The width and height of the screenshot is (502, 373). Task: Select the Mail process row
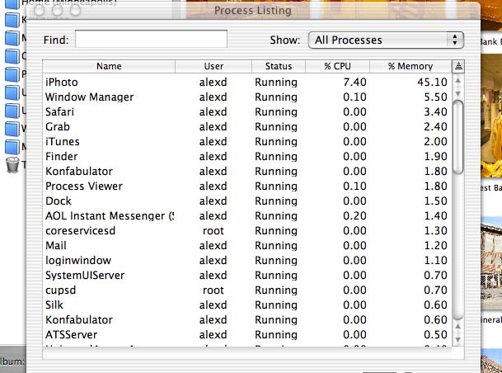[x=246, y=245]
